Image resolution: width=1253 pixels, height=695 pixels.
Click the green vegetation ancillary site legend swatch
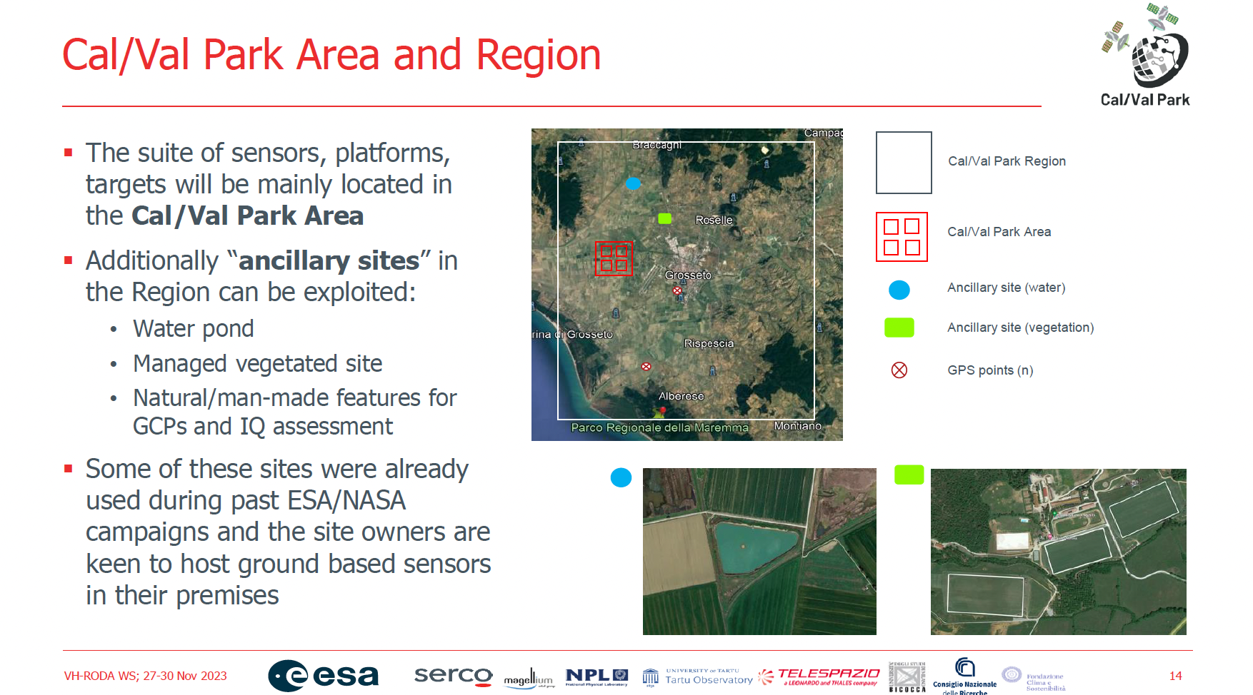[x=899, y=328]
